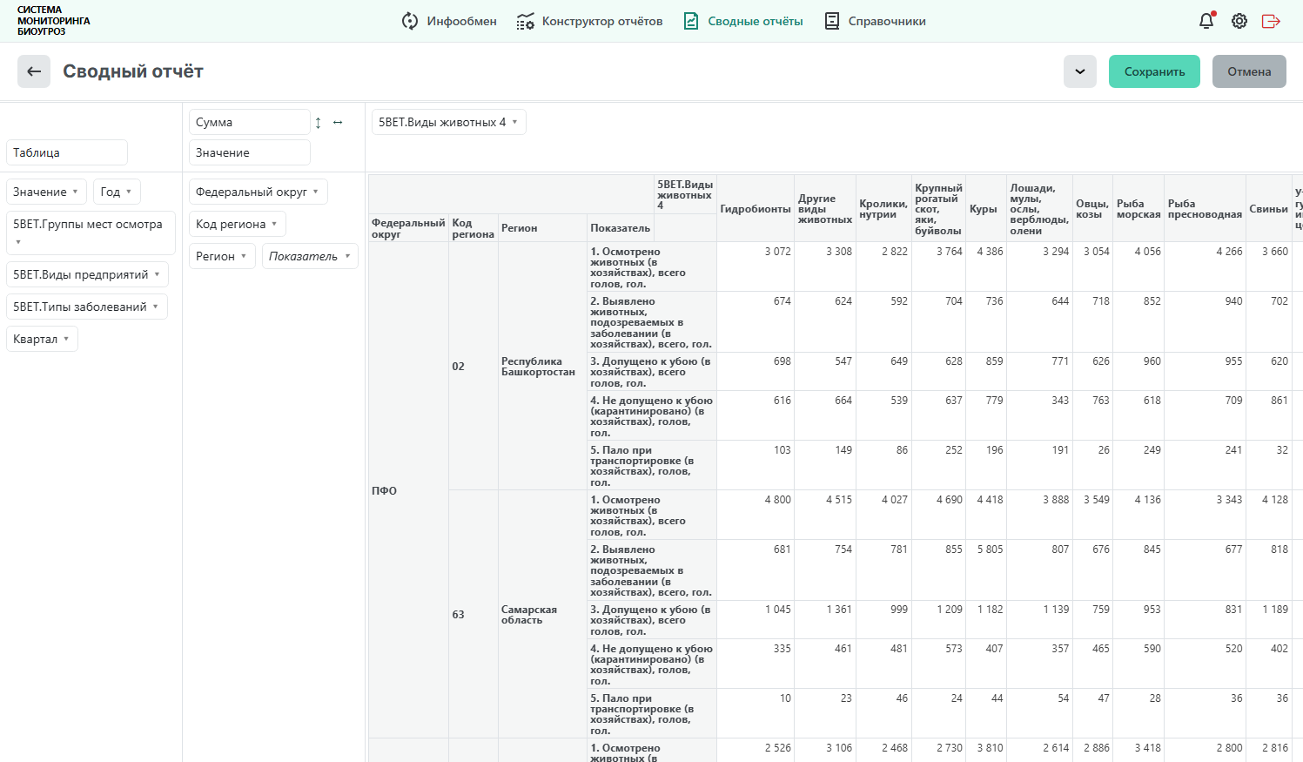The image size is (1303, 762).
Task: Click the horizontal sort arrow icon
Action: click(338, 123)
